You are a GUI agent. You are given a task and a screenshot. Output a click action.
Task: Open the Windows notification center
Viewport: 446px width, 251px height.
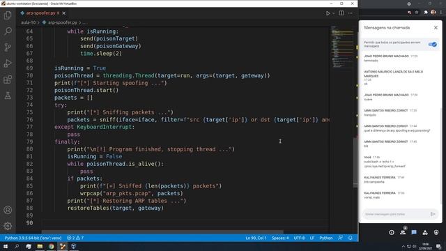tap(438, 246)
